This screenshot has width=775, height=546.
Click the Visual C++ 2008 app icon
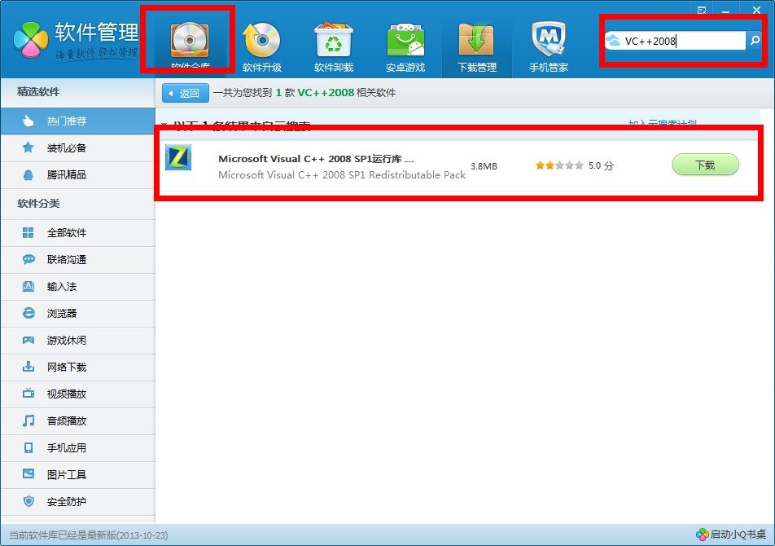click(177, 157)
